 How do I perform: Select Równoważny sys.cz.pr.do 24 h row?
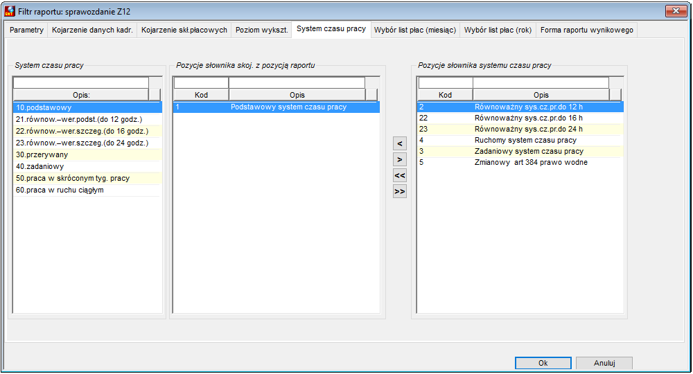(520, 129)
